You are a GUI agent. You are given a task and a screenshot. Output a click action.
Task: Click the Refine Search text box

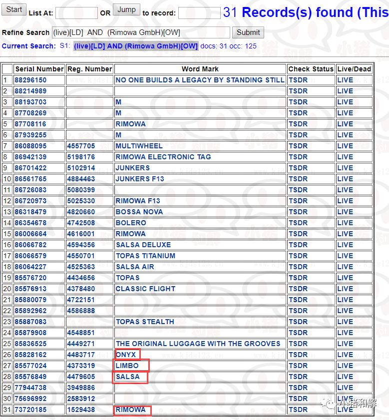point(141,32)
